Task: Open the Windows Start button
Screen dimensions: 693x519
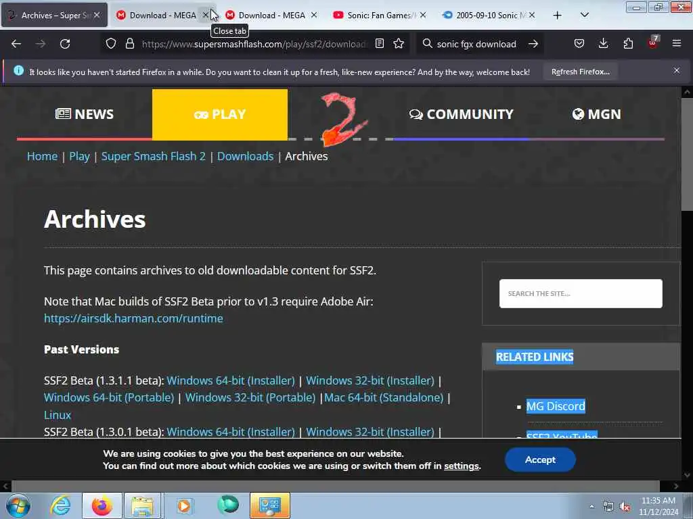Action: coord(18,505)
